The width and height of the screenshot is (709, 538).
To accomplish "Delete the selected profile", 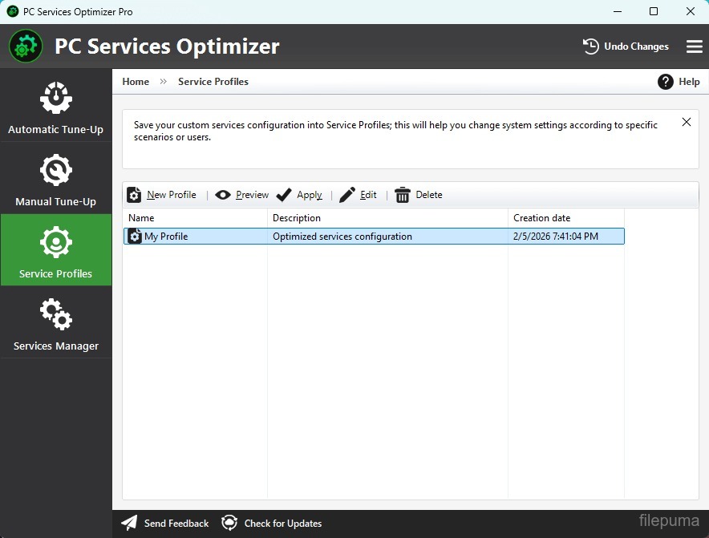I will click(x=419, y=195).
